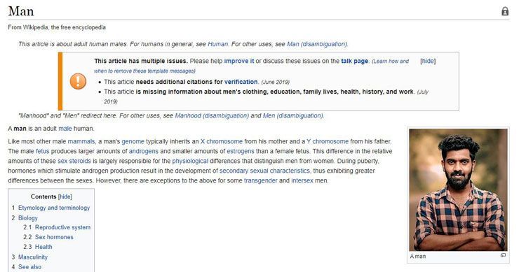Open secondary sexual characteristics link

(265, 171)
